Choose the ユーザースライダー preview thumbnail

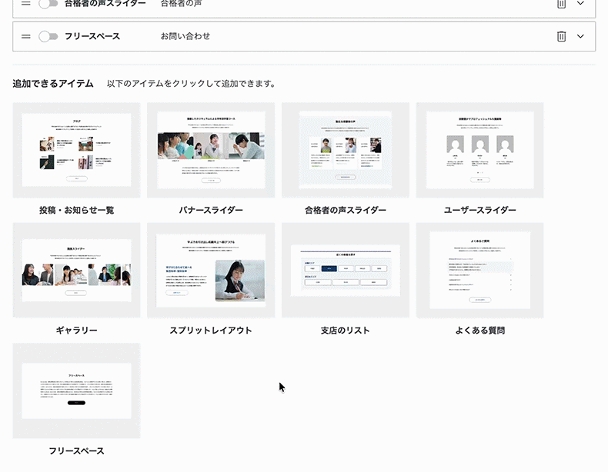(x=479, y=150)
